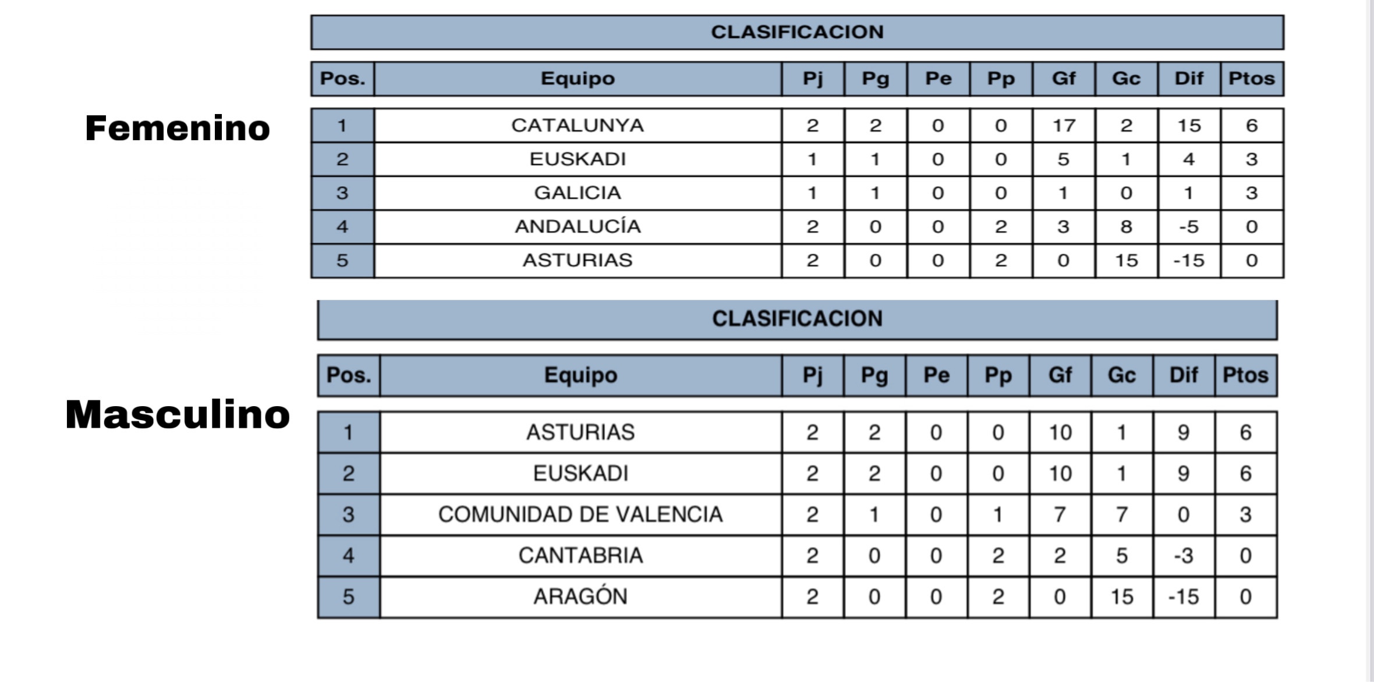
Task: Click GALICIA in the Femenino table
Action: pyautogui.click(x=578, y=193)
